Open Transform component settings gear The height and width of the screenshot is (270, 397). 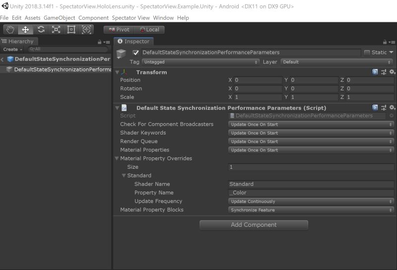coord(392,72)
